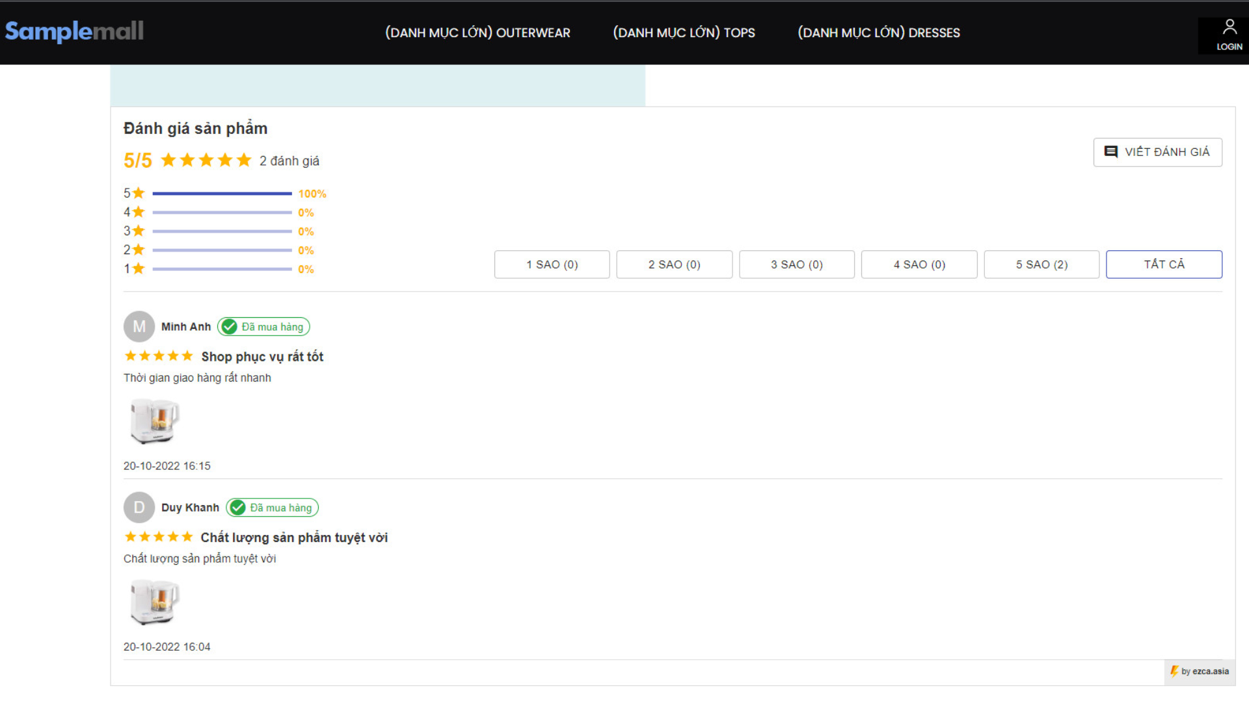The image size is (1249, 702).
Task: Filter reviews by 5 SAO (2)
Action: (x=1041, y=265)
